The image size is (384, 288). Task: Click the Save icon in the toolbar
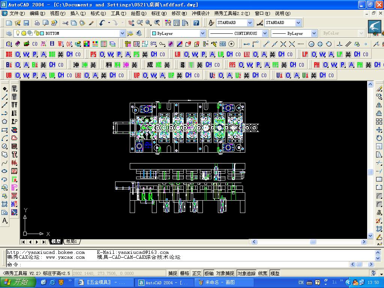pos(26,23)
